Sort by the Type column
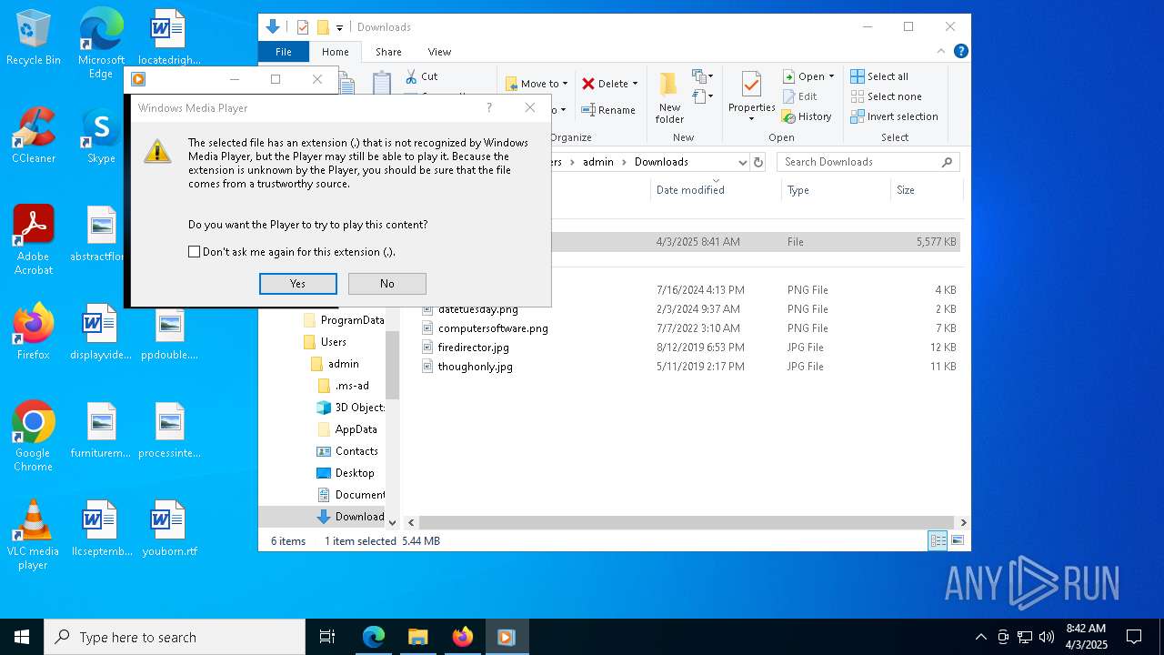 (798, 190)
